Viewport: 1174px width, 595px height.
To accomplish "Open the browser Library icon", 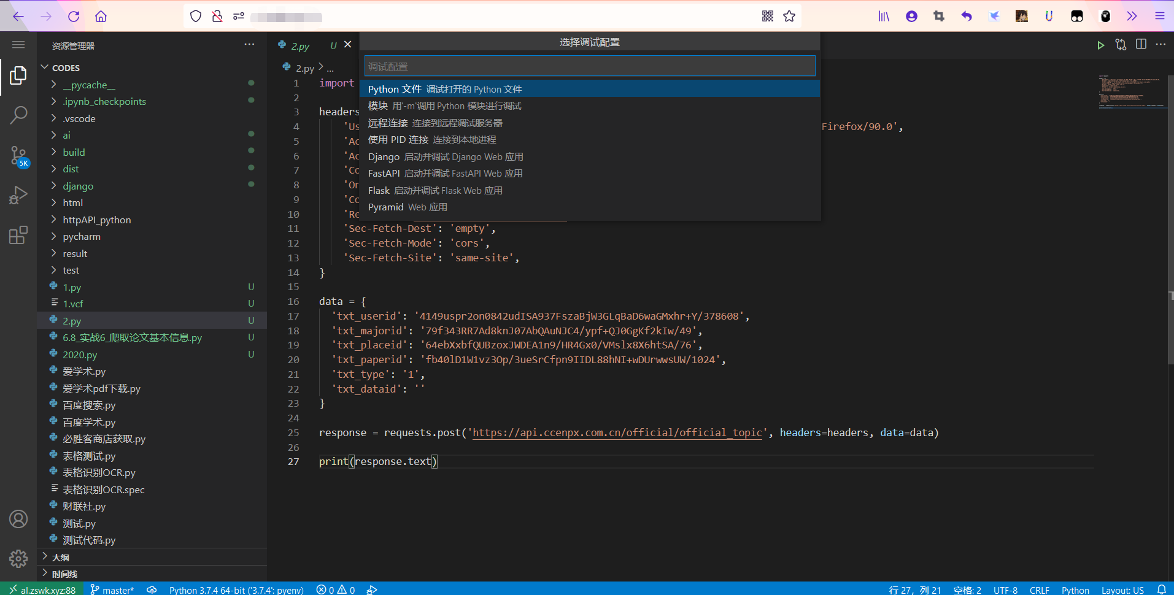I will point(884,17).
